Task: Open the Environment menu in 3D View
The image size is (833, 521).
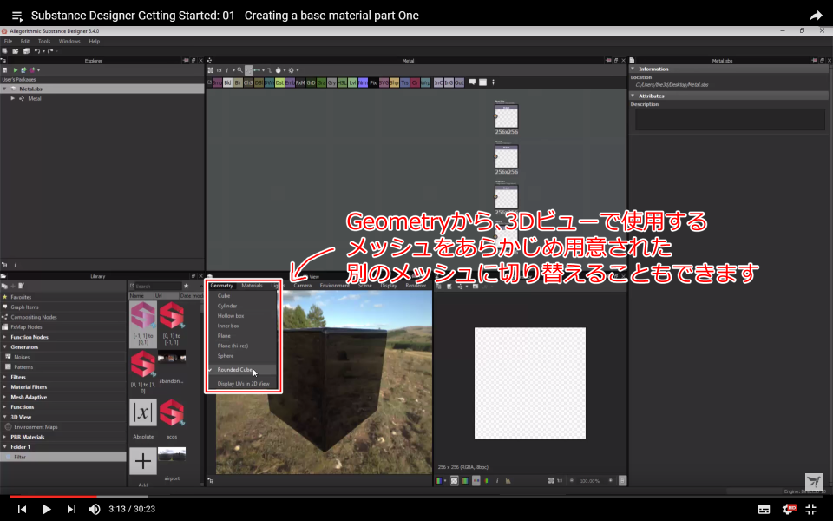Action: click(335, 286)
